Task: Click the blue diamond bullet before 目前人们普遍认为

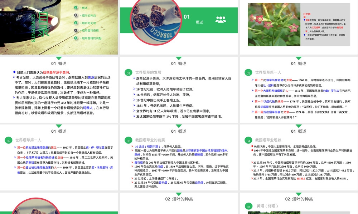Action: 14,72
